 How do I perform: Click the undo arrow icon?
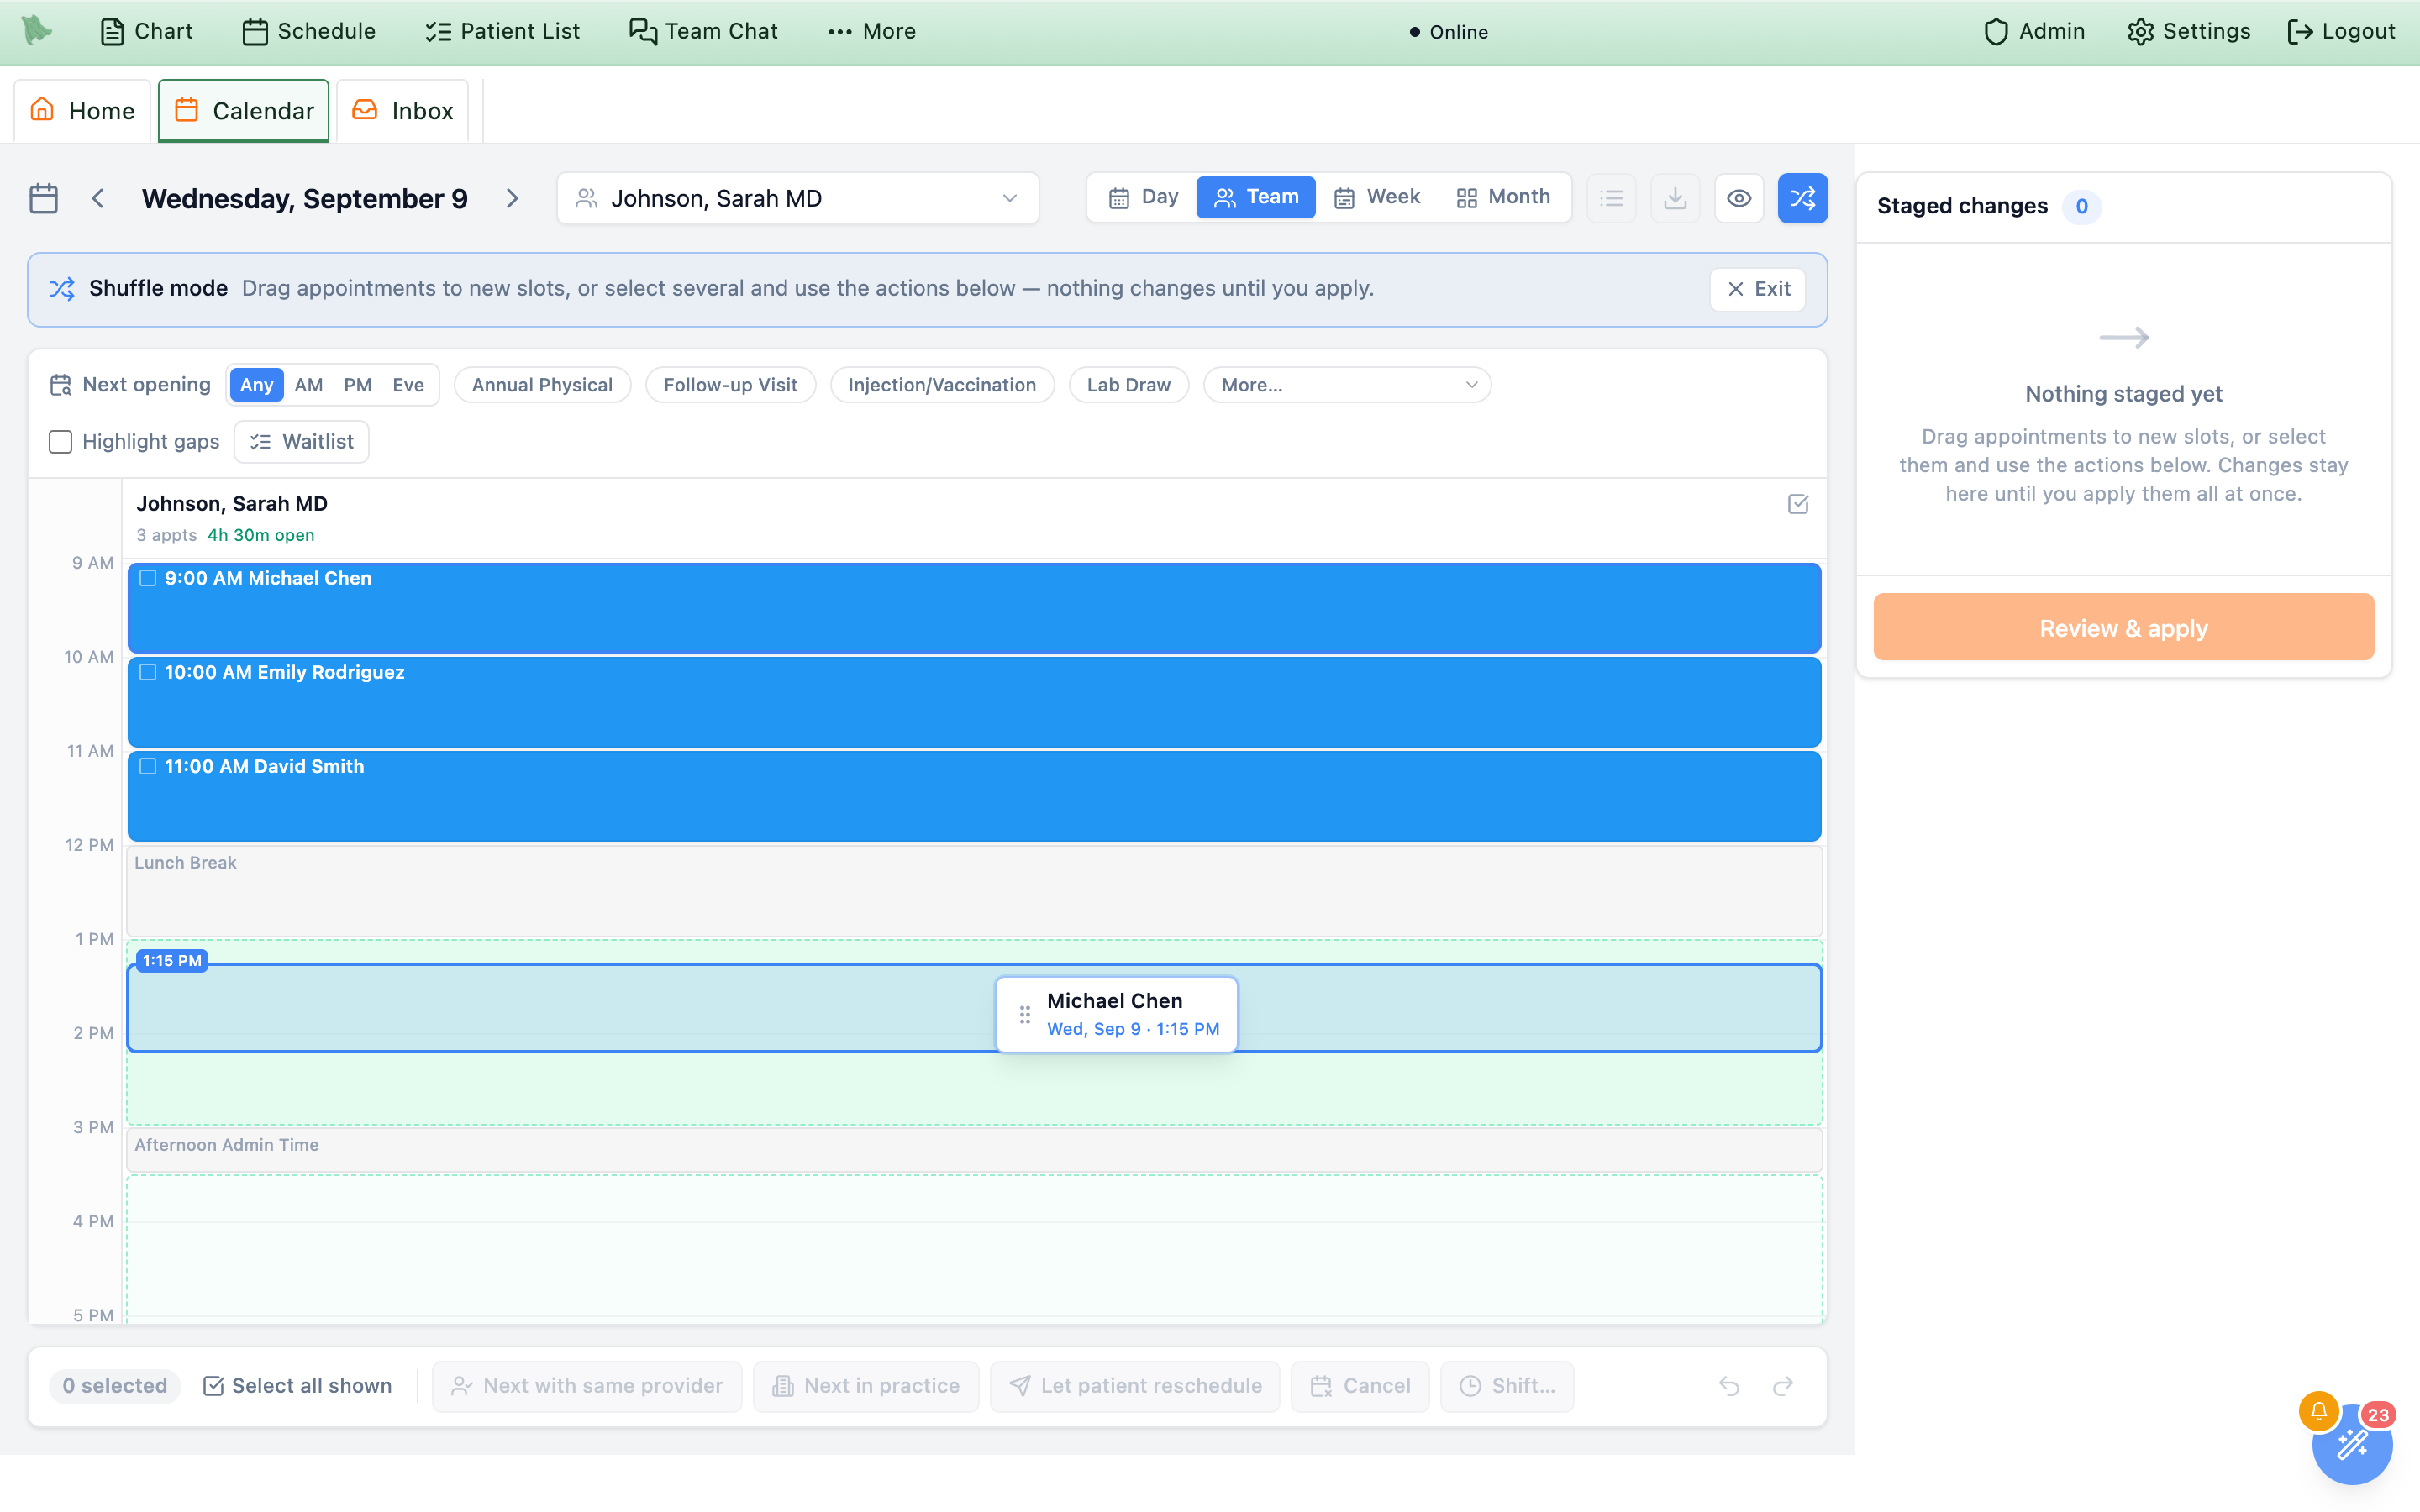point(1729,1386)
